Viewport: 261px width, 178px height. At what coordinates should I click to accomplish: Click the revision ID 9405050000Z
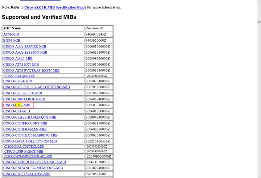[x=96, y=41]
